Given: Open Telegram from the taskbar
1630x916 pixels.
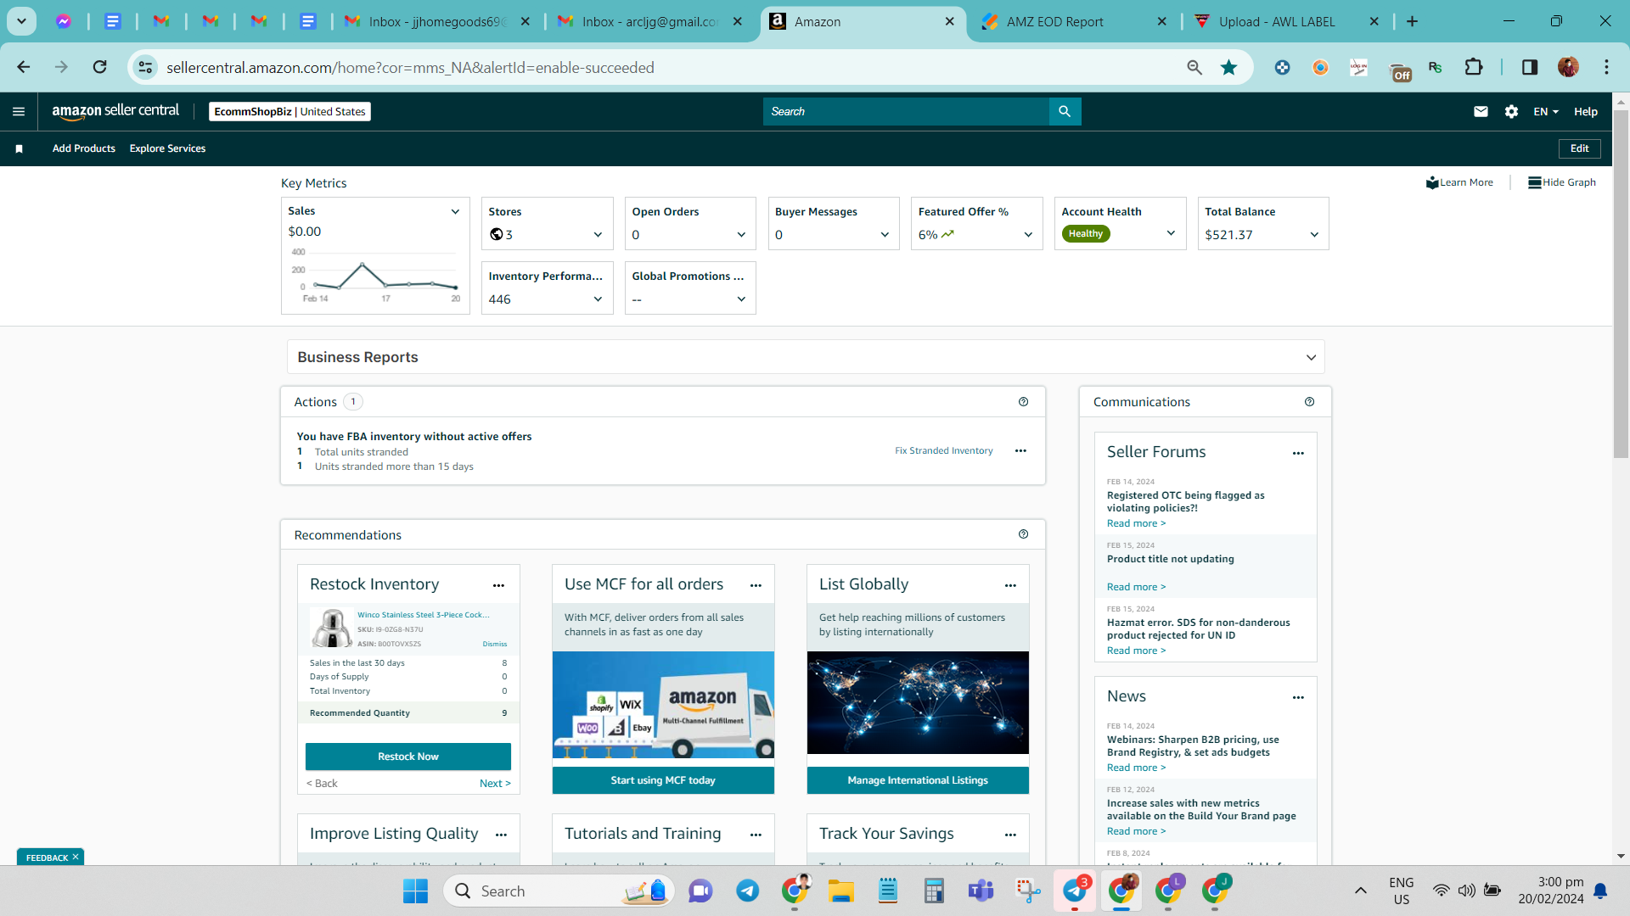Looking at the screenshot, I should 747,891.
